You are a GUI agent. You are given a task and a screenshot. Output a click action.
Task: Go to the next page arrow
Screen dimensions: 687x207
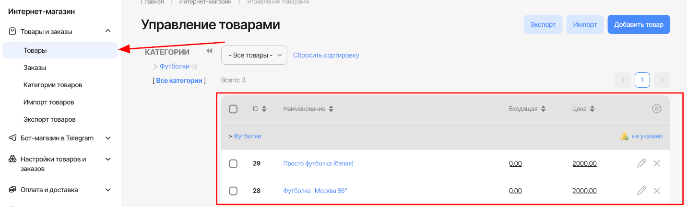[662, 80]
